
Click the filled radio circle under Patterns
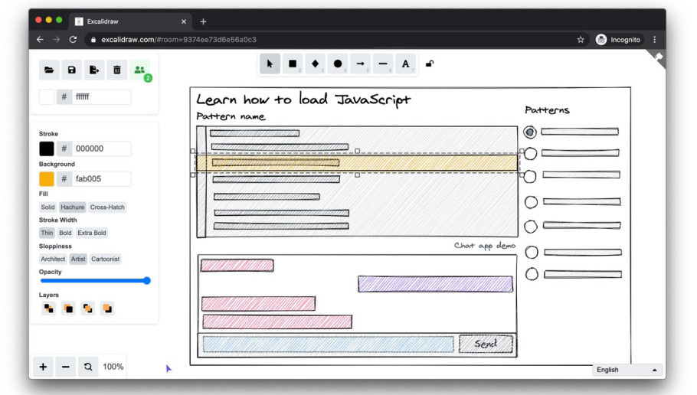530,132
